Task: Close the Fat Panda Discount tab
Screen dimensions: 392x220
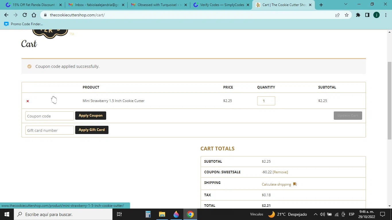Action: coord(60,5)
